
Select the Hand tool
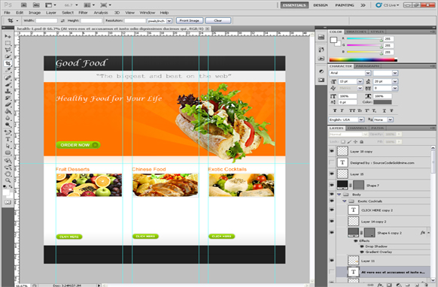click(8, 174)
